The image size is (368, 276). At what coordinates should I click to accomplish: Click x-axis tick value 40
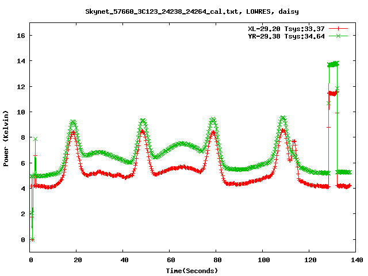(124, 260)
